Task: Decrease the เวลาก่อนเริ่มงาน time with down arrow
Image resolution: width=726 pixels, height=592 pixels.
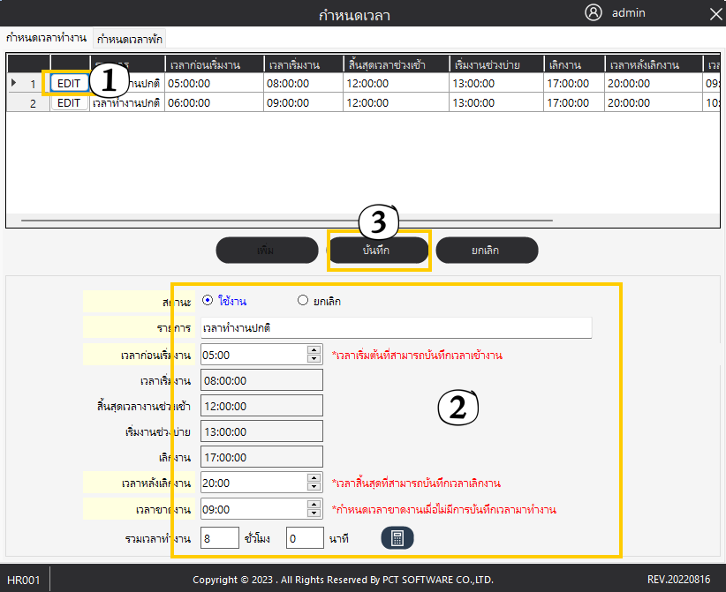Action: 314,358
